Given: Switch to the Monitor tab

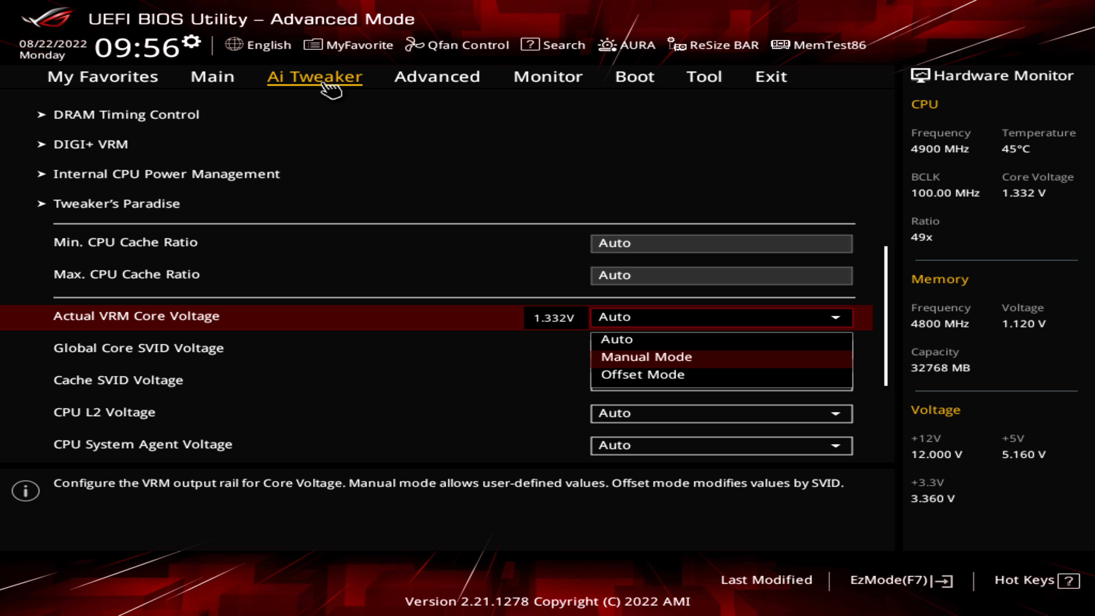Looking at the screenshot, I should pyautogui.click(x=547, y=76).
